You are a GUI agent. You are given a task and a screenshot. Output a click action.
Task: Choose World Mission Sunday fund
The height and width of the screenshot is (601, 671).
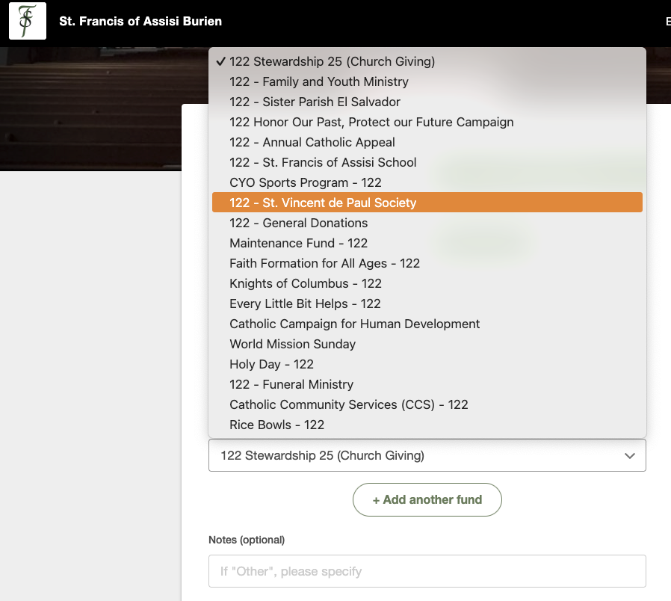[427, 344]
